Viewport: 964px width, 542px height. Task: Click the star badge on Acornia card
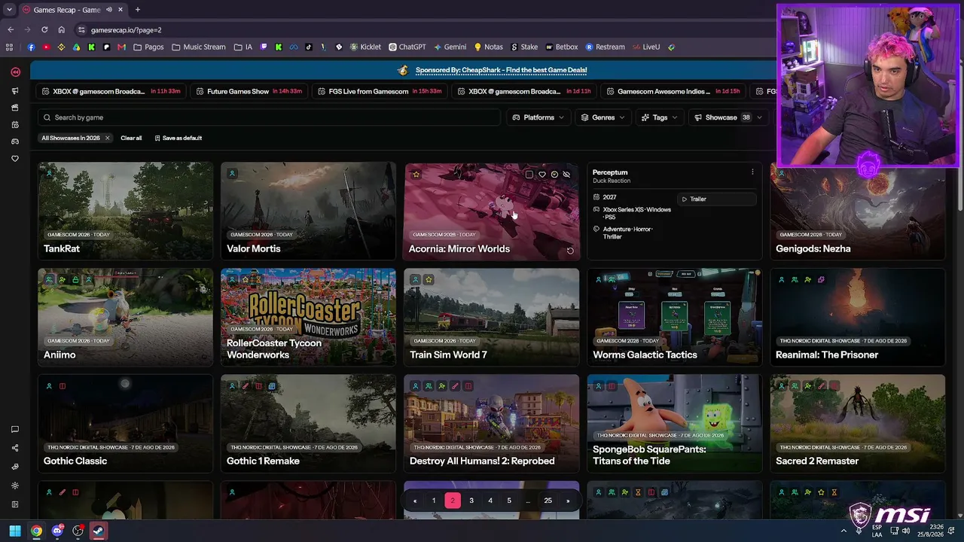pos(416,175)
